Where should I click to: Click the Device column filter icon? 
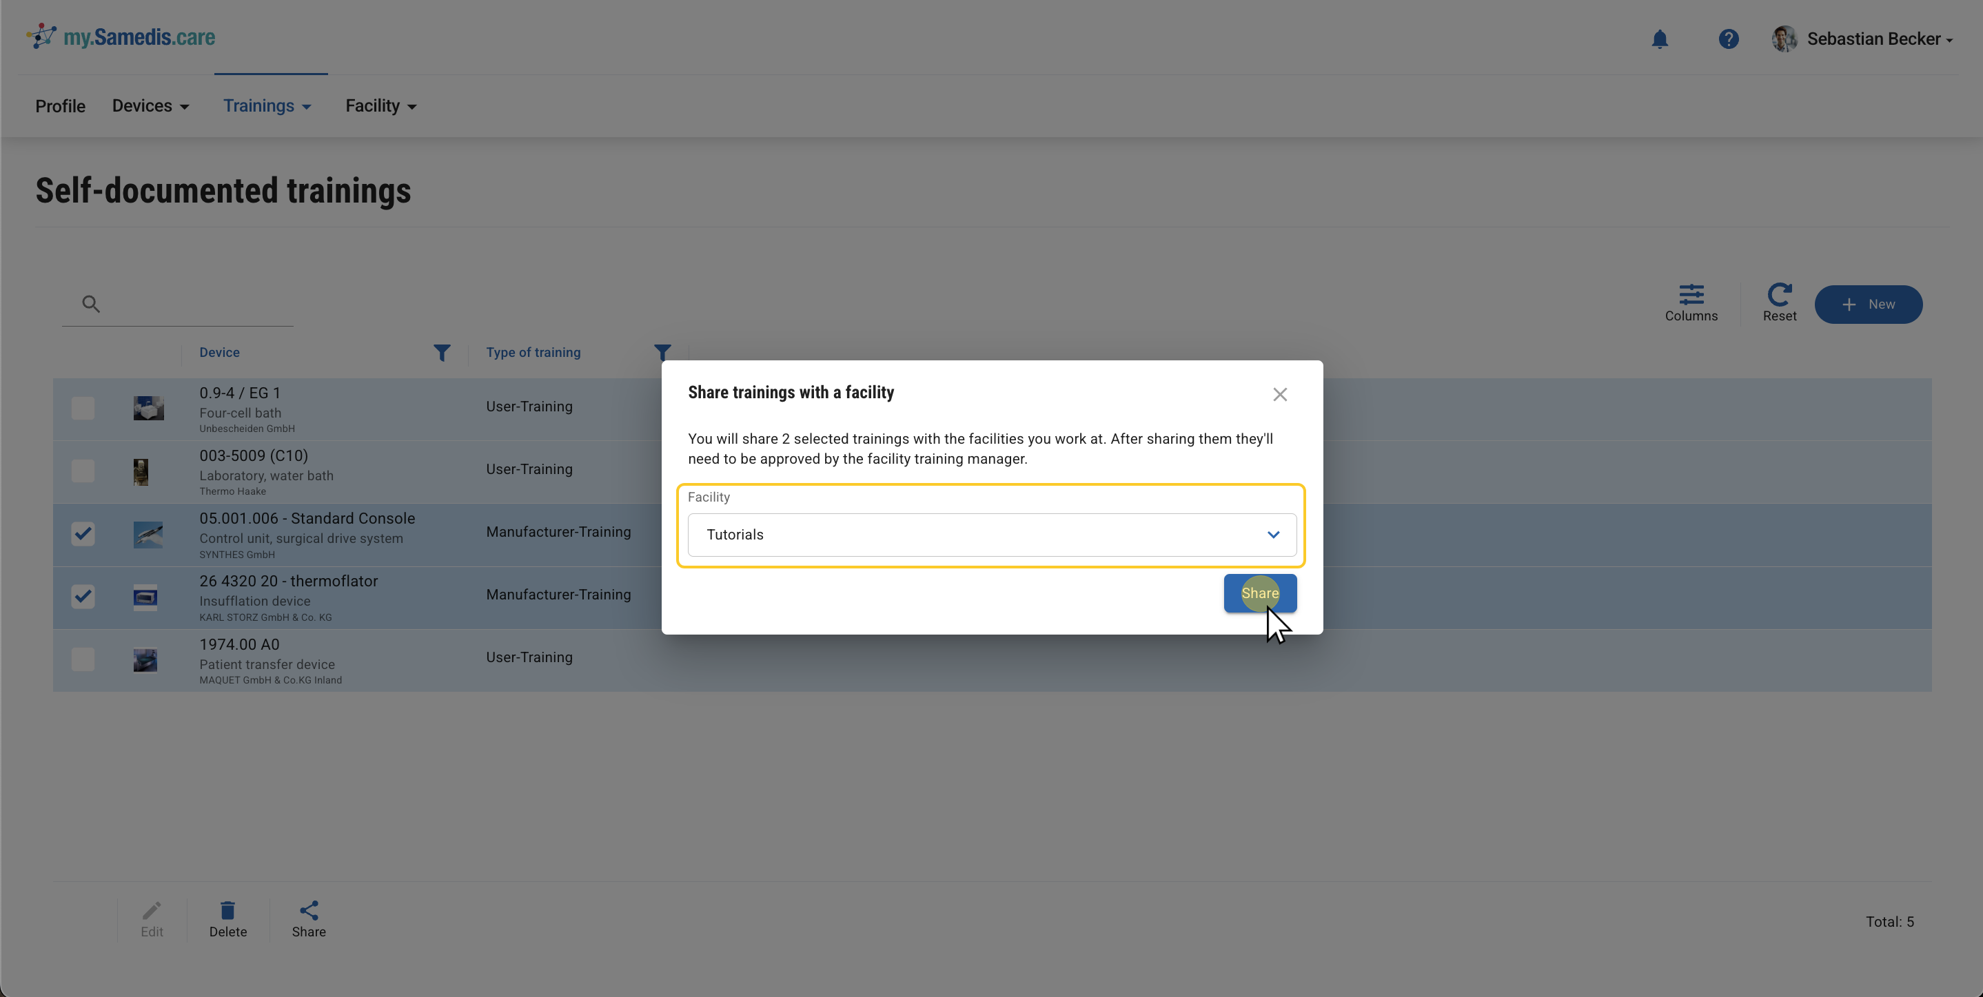(442, 352)
